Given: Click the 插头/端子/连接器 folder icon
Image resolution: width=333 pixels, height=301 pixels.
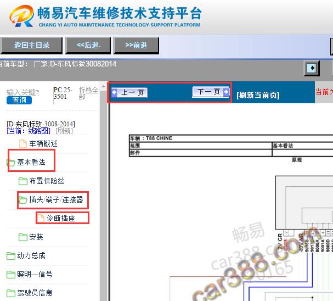Looking at the screenshot, I should click(22, 200).
